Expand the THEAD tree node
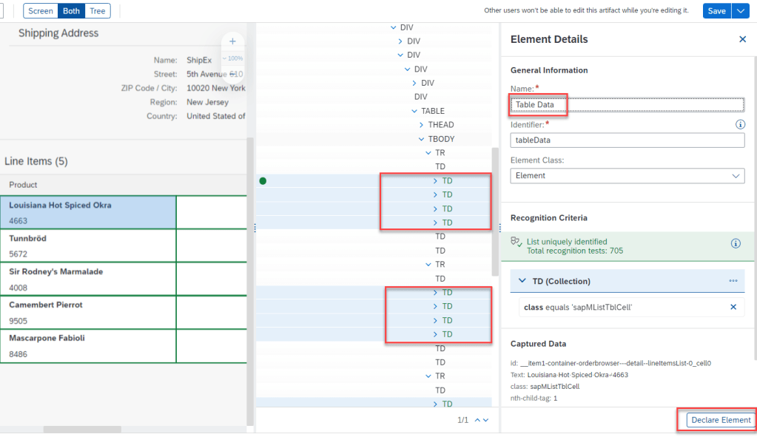 pos(421,125)
